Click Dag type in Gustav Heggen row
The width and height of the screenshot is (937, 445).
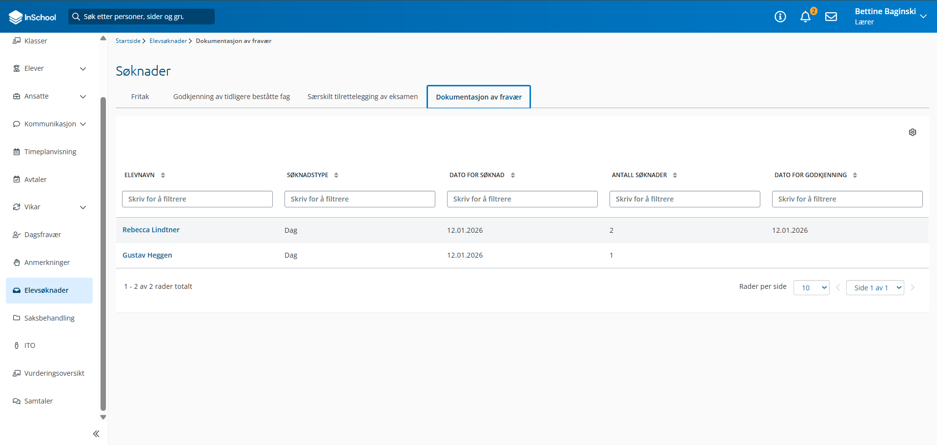pos(291,255)
